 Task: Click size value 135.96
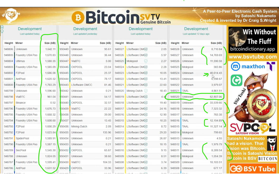107,133
